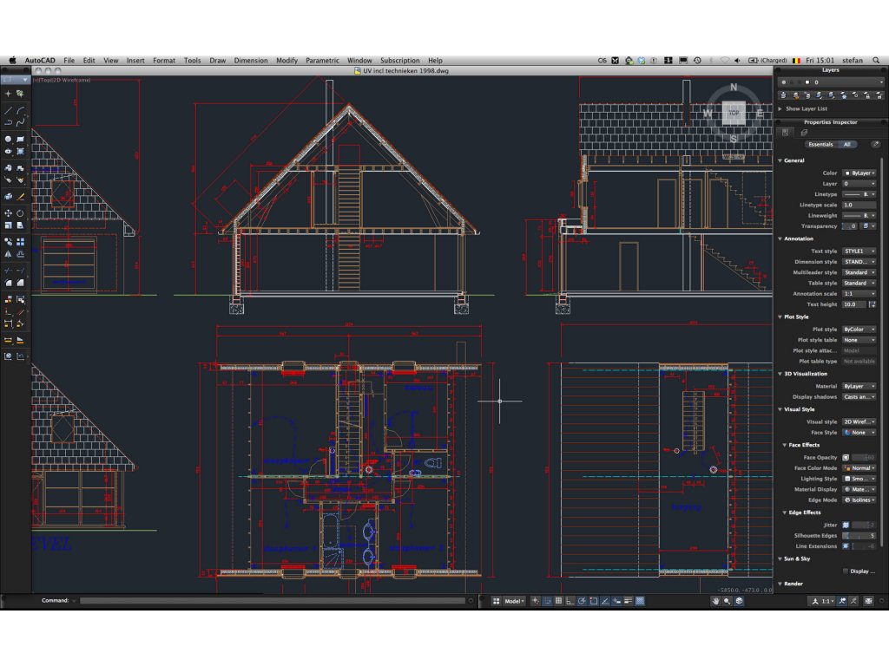Toggle the Display checkbox under Sun & Sky
This screenshot has height=666, width=889.
click(x=846, y=571)
